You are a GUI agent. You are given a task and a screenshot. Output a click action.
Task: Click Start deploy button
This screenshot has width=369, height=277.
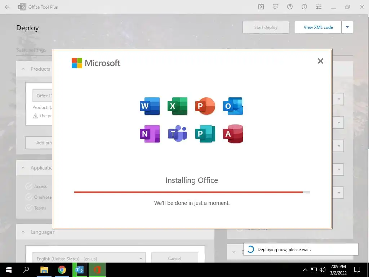266,27
